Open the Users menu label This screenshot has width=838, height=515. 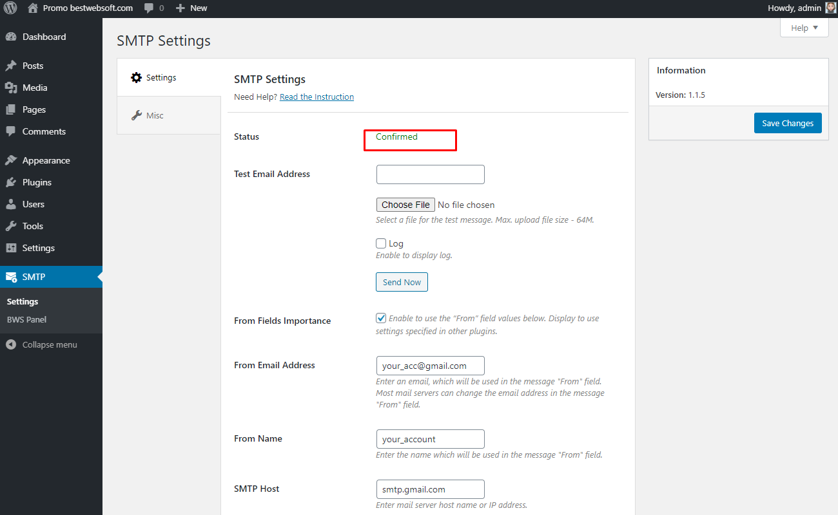(34, 204)
